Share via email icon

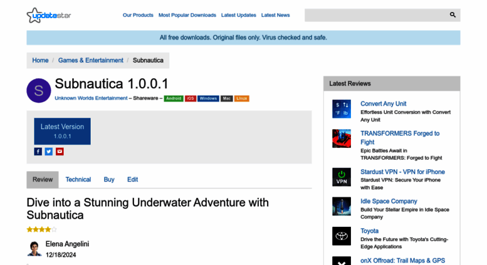pos(60,152)
